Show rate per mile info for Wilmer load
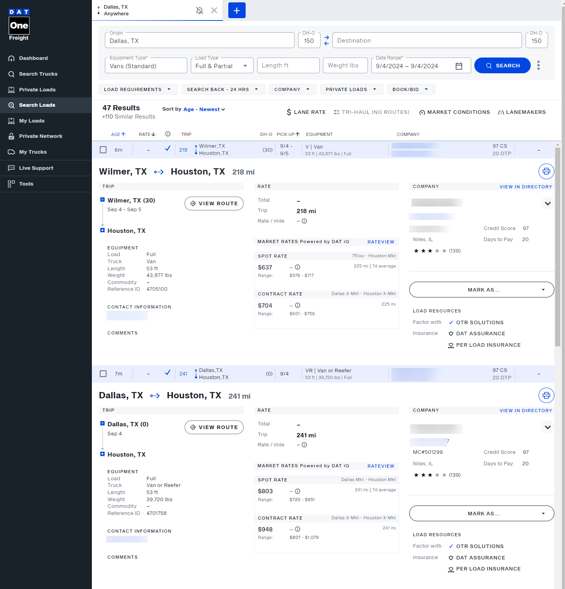The height and width of the screenshot is (589, 565). [304, 221]
